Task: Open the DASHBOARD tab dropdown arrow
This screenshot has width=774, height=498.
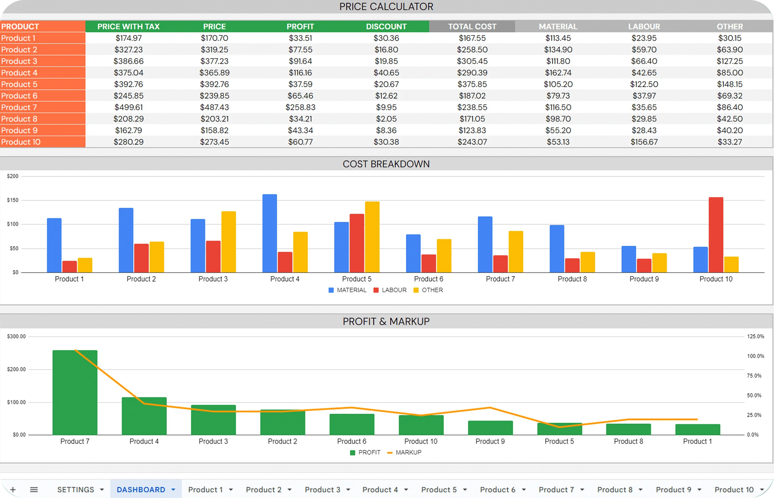Action: coord(174,490)
